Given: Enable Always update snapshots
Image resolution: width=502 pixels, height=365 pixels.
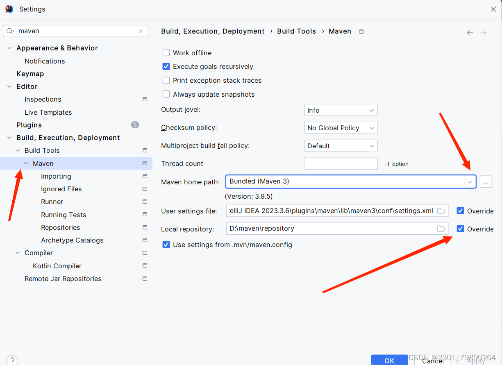Looking at the screenshot, I should pyautogui.click(x=166, y=94).
